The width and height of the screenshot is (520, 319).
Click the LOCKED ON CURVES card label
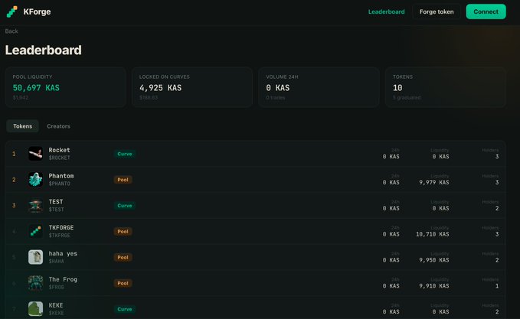(x=165, y=76)
